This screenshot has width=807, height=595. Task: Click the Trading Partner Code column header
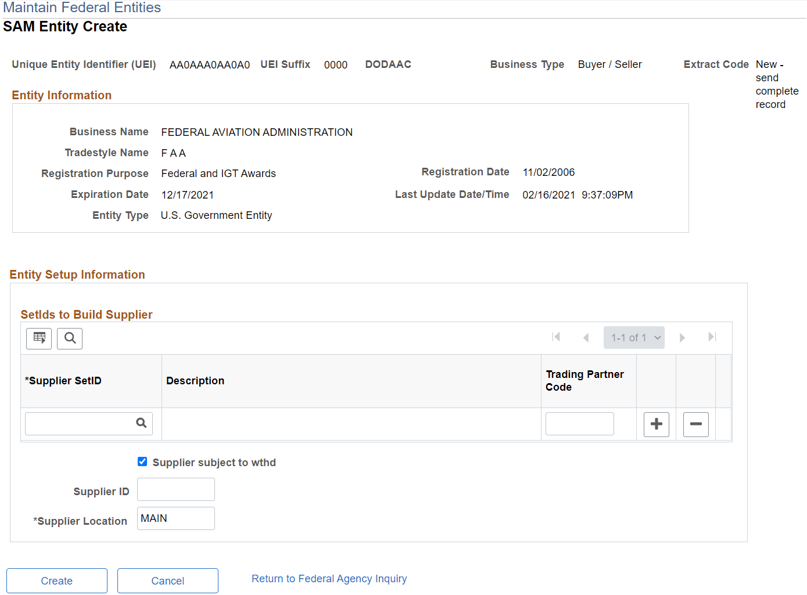click(x=584, y=381)
